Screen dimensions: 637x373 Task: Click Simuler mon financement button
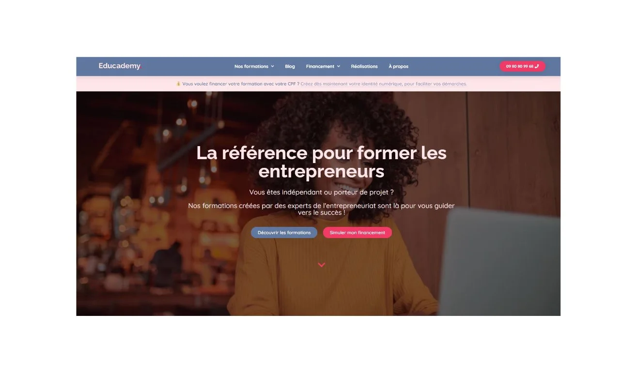pyautogui.click(x=357, y=233)
